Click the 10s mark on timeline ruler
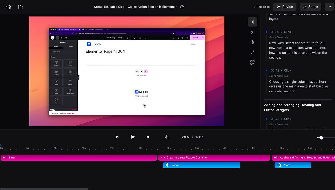335x190 pixels. (56, 148)
